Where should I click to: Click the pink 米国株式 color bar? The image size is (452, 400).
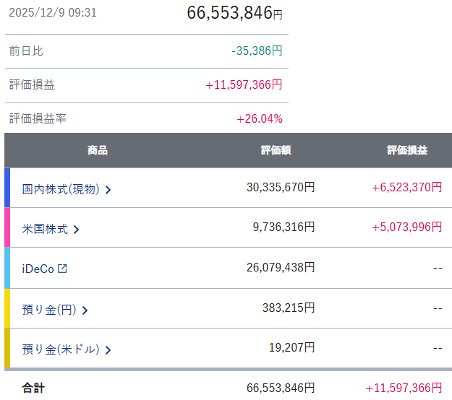[7, 227]
